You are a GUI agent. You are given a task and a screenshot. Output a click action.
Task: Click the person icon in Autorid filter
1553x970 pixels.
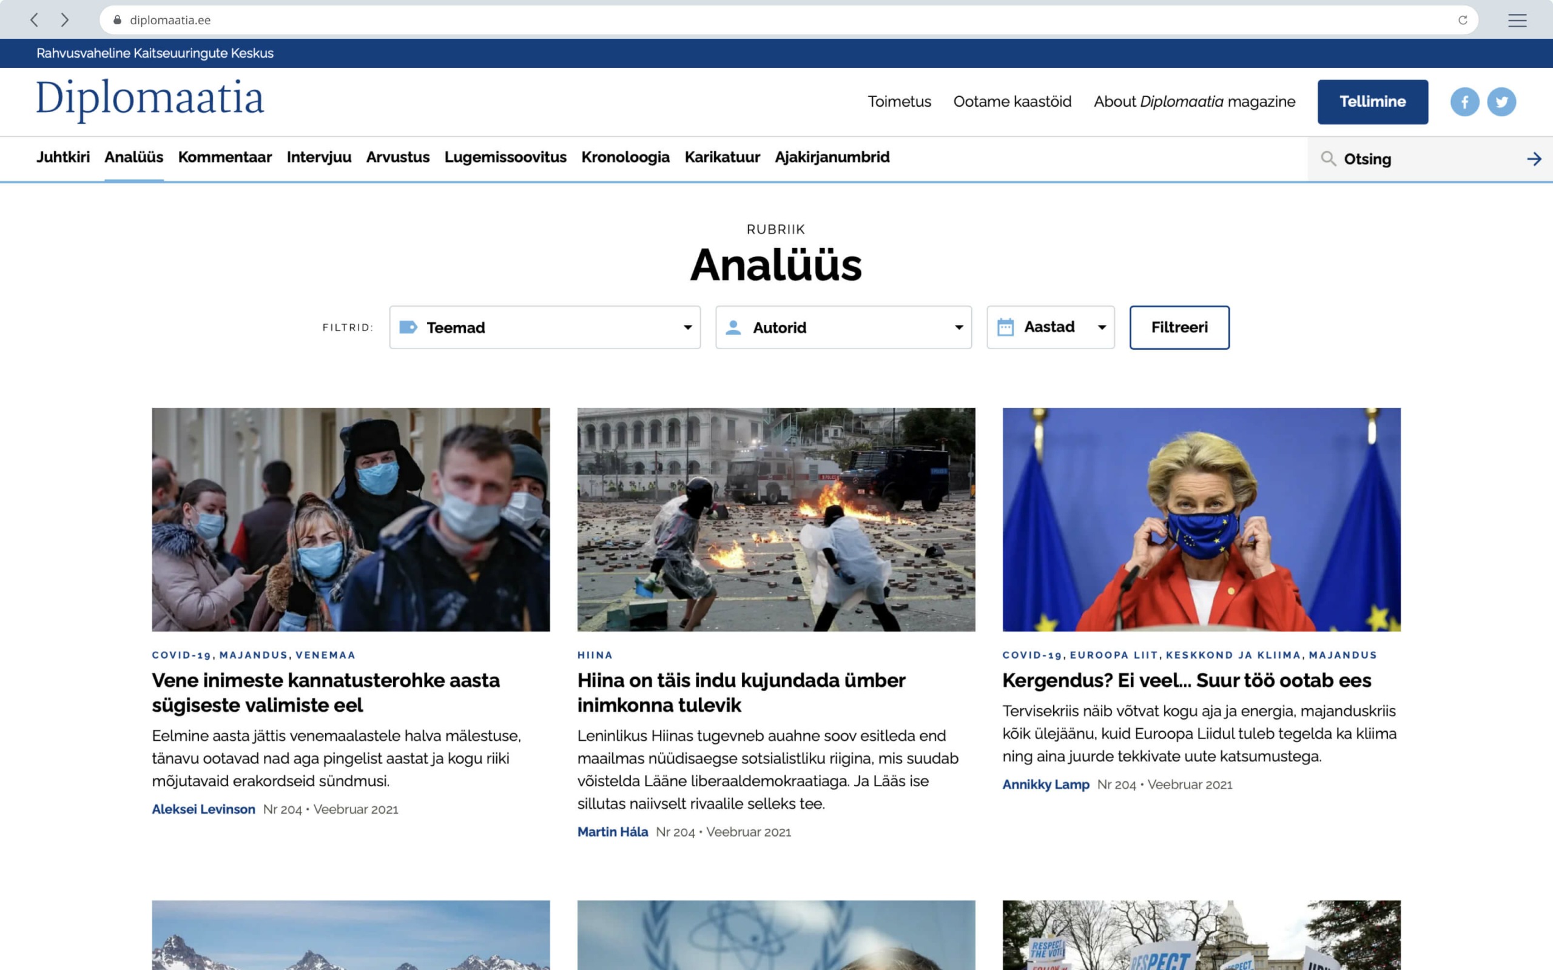(733, 327)
